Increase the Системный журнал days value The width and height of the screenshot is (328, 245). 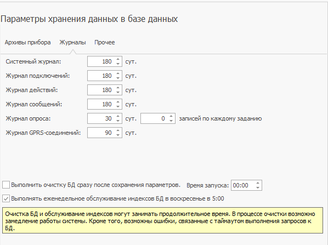pyautogui.click(x=118, y=59)
